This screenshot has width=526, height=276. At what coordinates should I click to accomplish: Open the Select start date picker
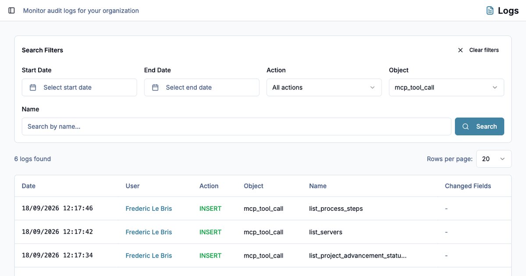click(x=79, y=88)
